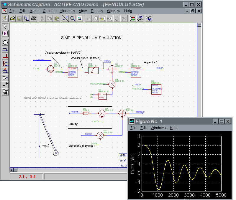The height and width of the screenshot is (200, 236).
Task: Select the arrow pointer tool
Action: (x=5, y=27)
